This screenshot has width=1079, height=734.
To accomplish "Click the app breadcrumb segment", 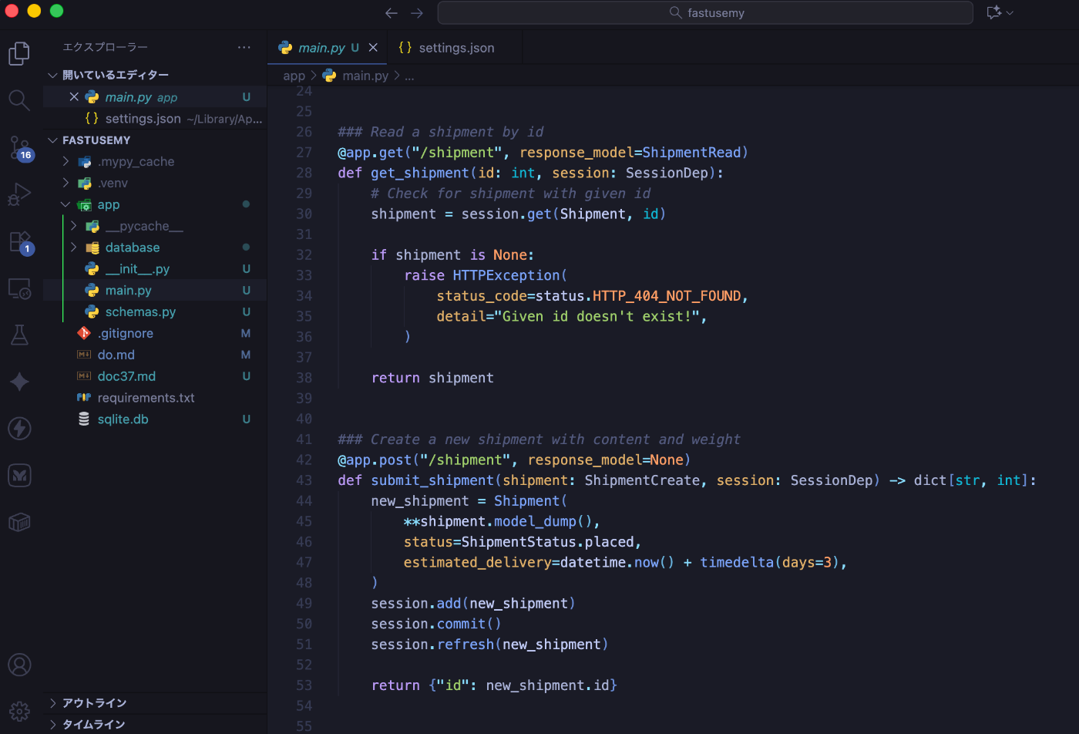I will (x=294, y=76).
